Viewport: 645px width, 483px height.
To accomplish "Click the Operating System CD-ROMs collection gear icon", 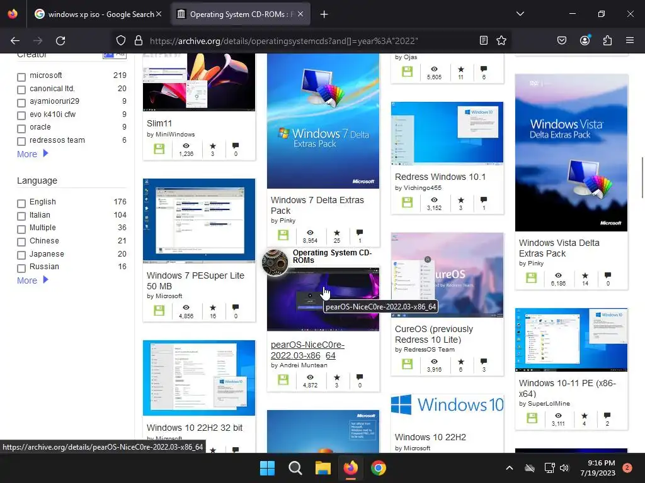I will (275, 263).
